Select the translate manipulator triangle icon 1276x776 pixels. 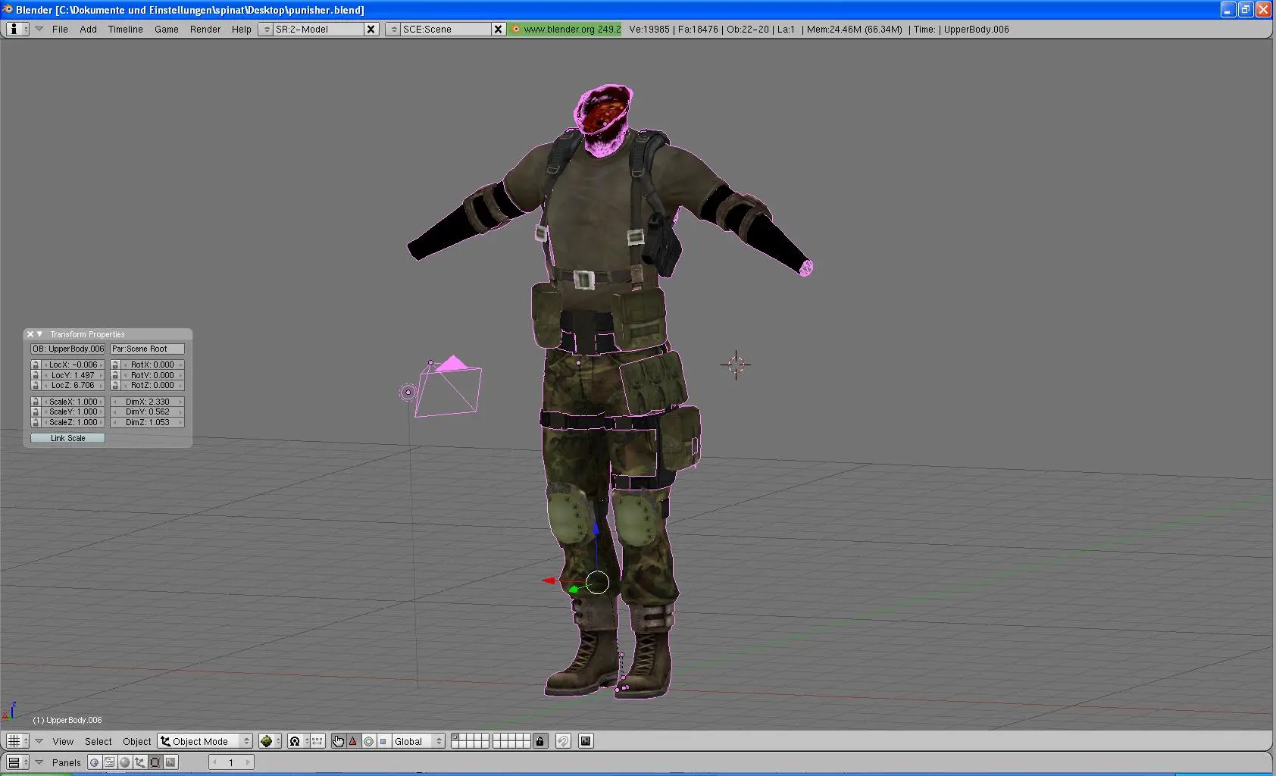pos(353,741)
